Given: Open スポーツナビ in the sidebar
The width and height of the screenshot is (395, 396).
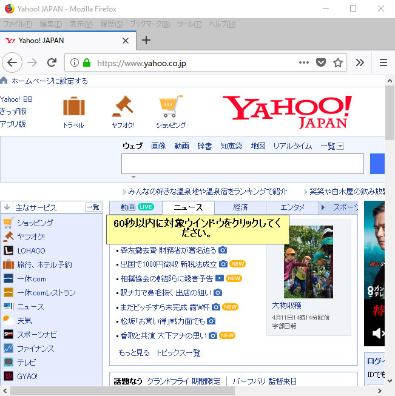Looking at the screenshot, I should click(x=37, y=335).
